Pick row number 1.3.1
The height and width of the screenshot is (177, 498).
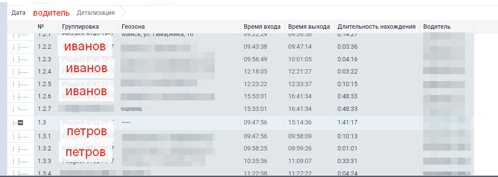click(44, 137)
